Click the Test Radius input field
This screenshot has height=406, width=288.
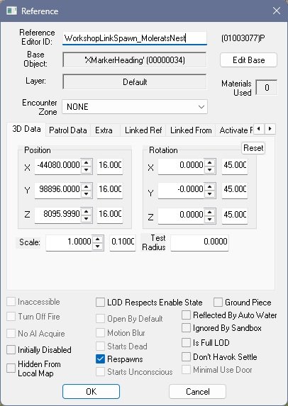click(199, 242)
